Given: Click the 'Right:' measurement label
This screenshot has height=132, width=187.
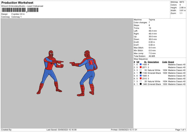Looking at the screenshot, I should 136,34.
